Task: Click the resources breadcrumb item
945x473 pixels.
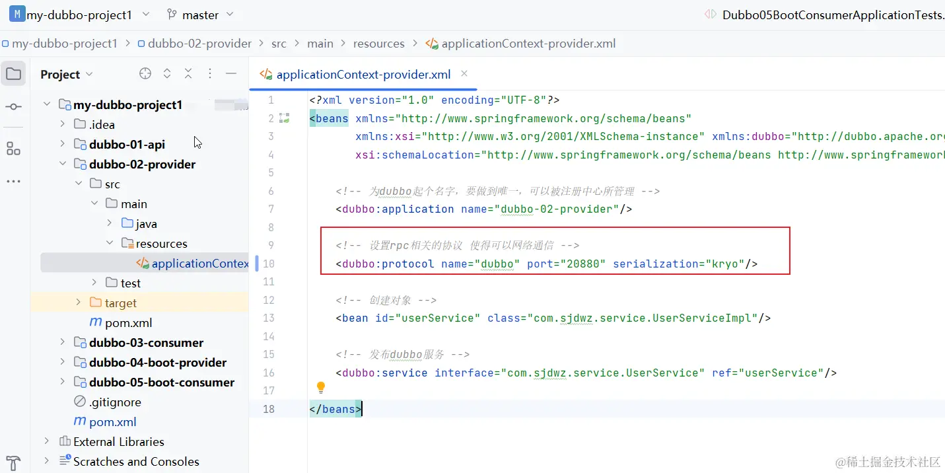Action: [379, 44]
